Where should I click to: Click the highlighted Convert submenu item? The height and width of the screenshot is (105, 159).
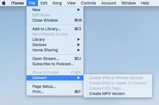(x=55, y=78)
